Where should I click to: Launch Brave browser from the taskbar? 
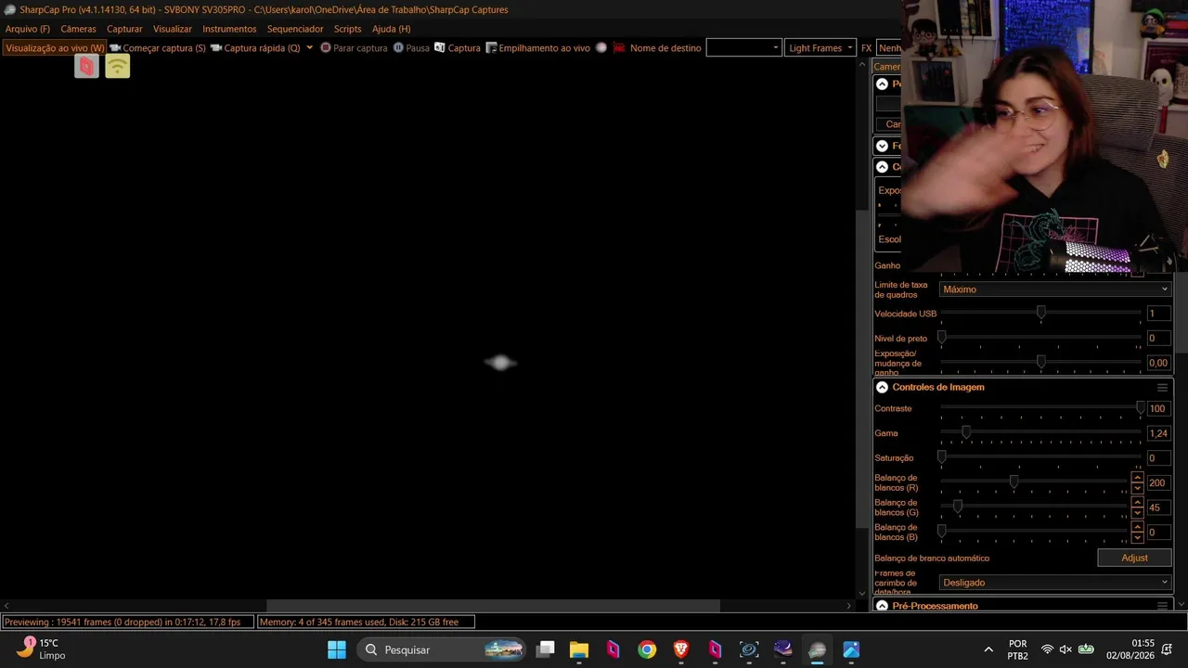point(681,649)
